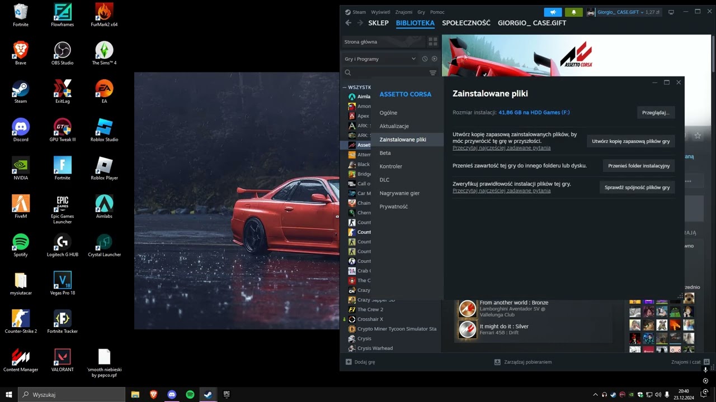Click the favorite star on game page
The height and width of the screenshot is (402, 716).
(698, 136)
